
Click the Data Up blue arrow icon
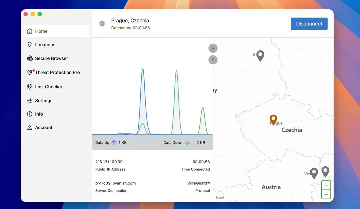[114, 143]
